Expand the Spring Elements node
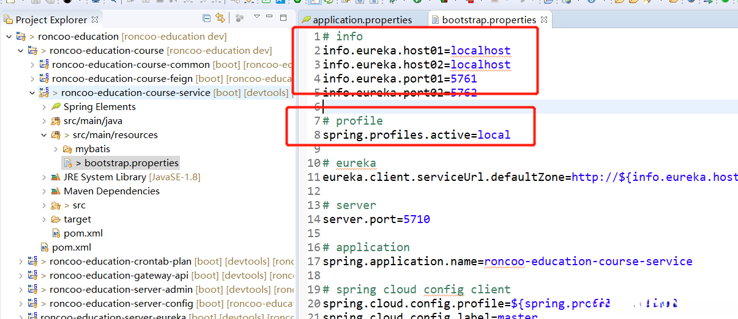Image resolution: width=738 pixels, height=319 pixels. pyautogui.click(x=44, y=107)
